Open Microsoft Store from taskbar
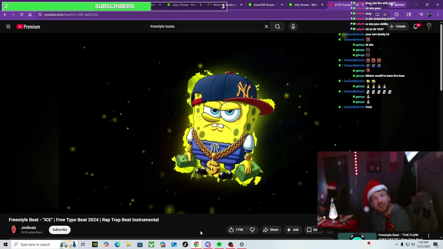443x249 pixels. pos(140,245)
